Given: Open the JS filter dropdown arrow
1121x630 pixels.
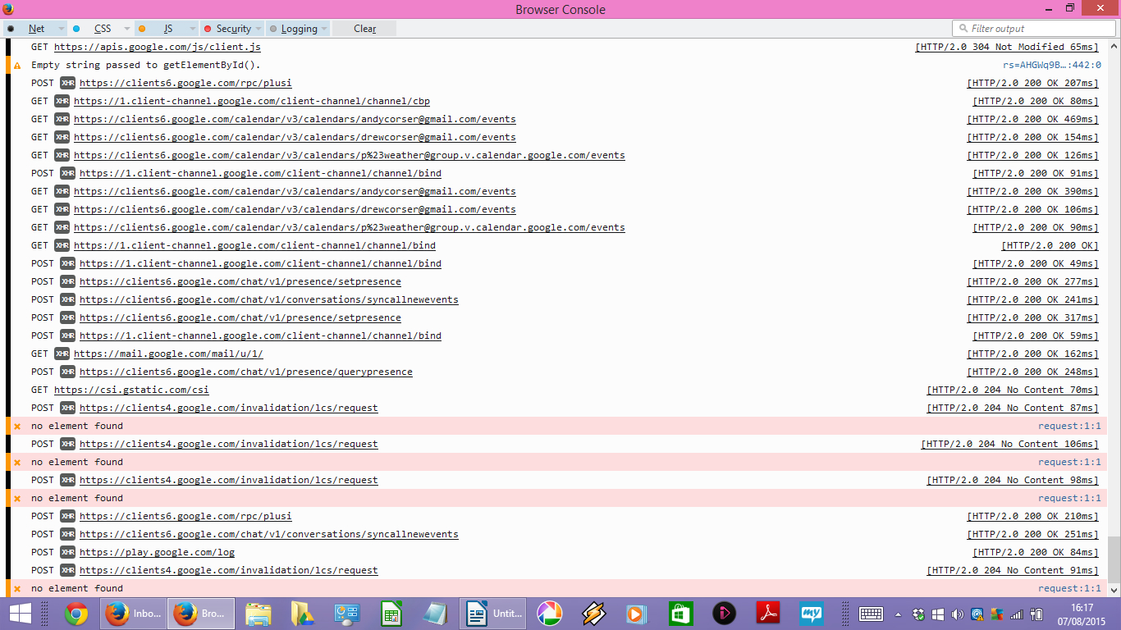Looking at the screenshot, I should (x=192, y=29).
